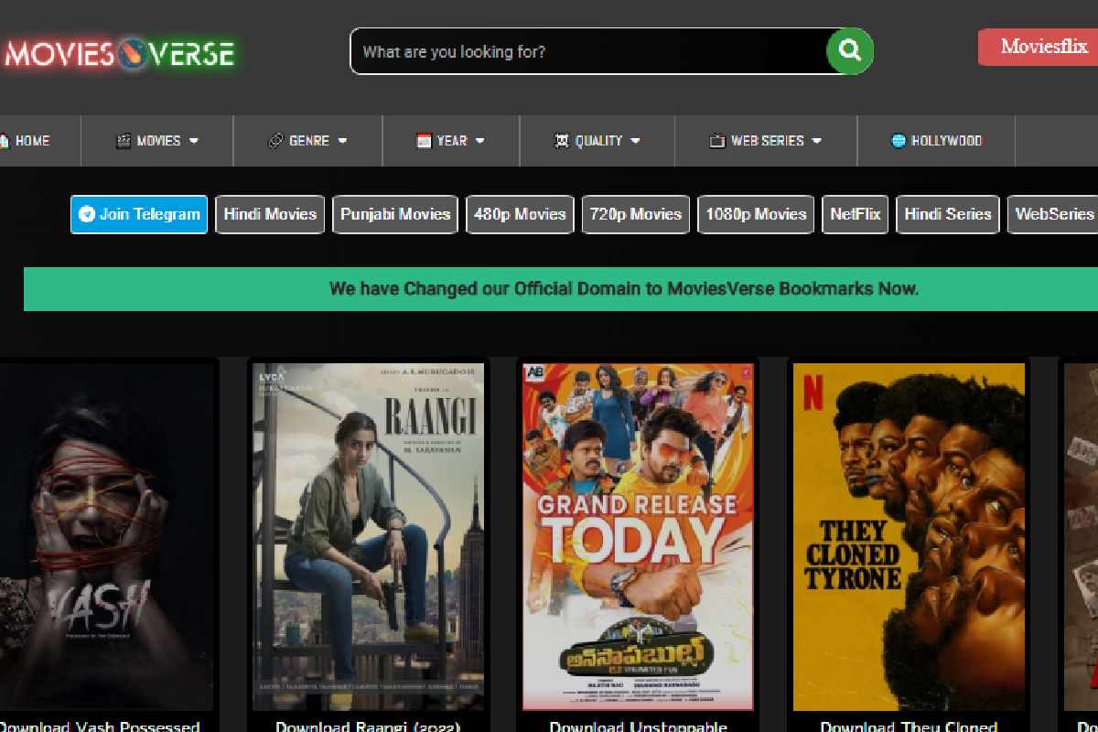Click the Genre link icon

pos(275,141)
